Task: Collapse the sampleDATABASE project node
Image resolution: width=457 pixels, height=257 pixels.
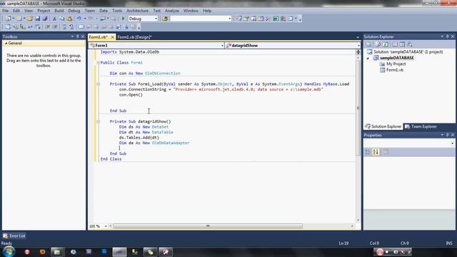Action: click(x=368, y=58)
